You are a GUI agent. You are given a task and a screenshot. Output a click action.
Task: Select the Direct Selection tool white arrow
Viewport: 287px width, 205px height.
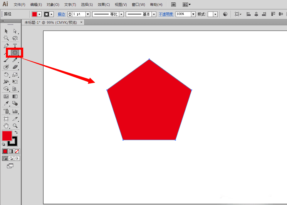point(15,31)
